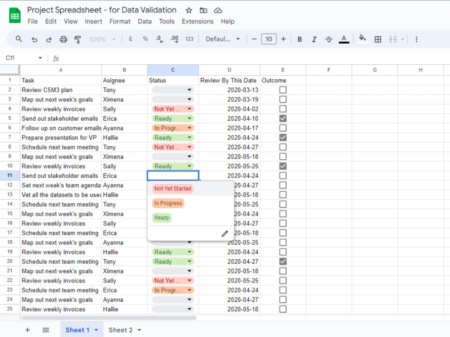Select In Progress from the status list

(x=168, y=203)
